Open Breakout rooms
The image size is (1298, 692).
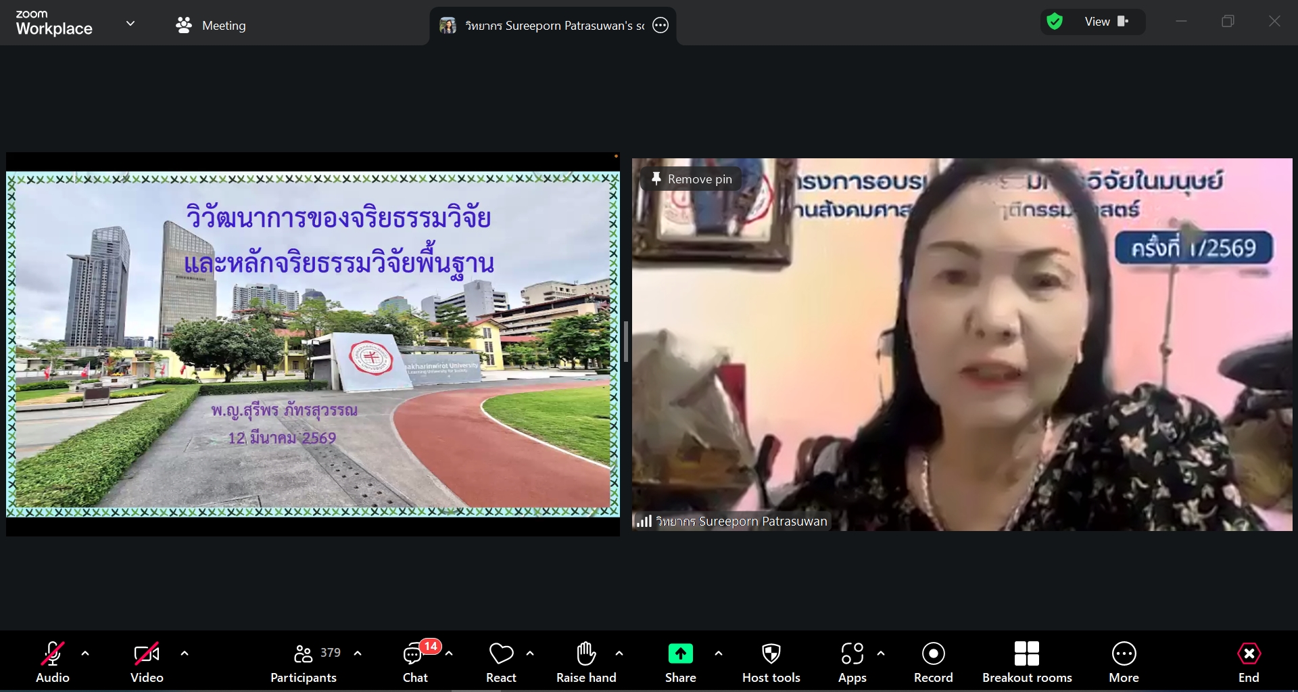pos(1026,662)
